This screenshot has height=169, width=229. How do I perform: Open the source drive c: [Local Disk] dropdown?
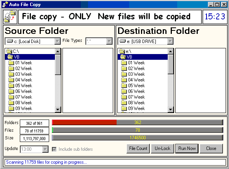click(x=57, y=41)
